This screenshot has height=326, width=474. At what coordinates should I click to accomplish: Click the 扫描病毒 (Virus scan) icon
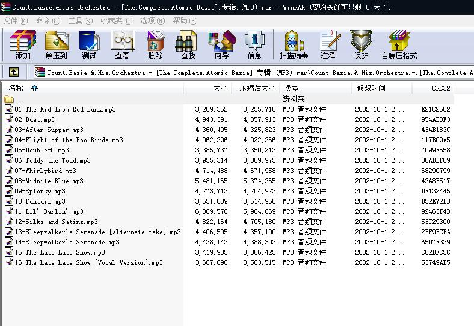tap(294, 44)
